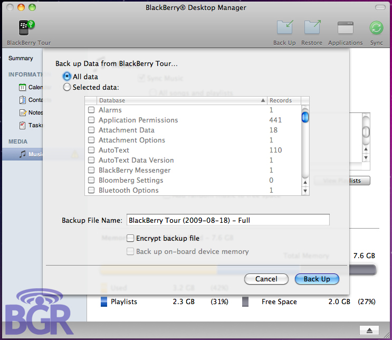Click the eject button at bottom right

[369, 330]
